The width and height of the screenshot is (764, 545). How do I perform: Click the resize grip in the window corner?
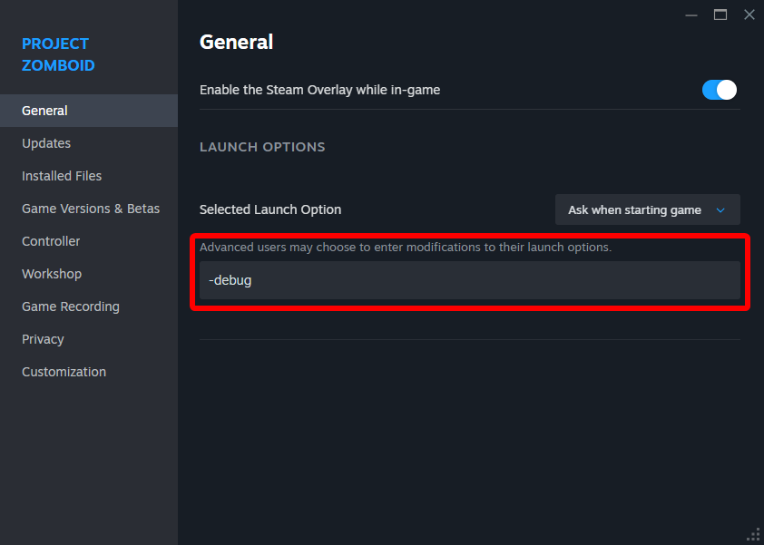coord(753,534)
